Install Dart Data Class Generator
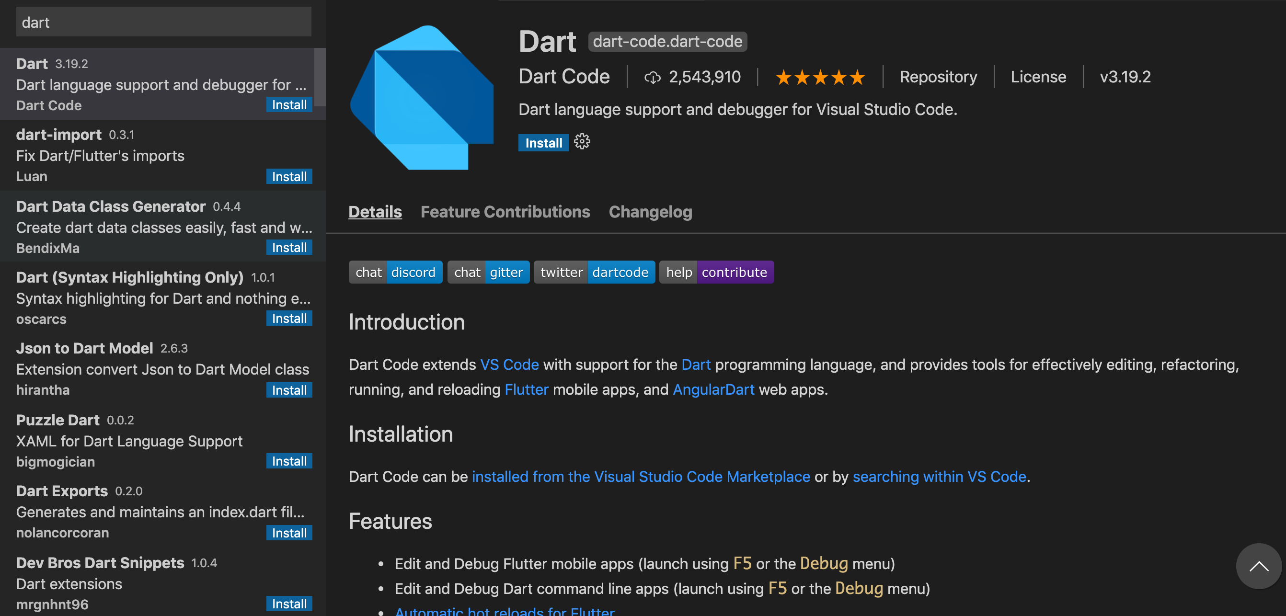 tap(289, 247)
